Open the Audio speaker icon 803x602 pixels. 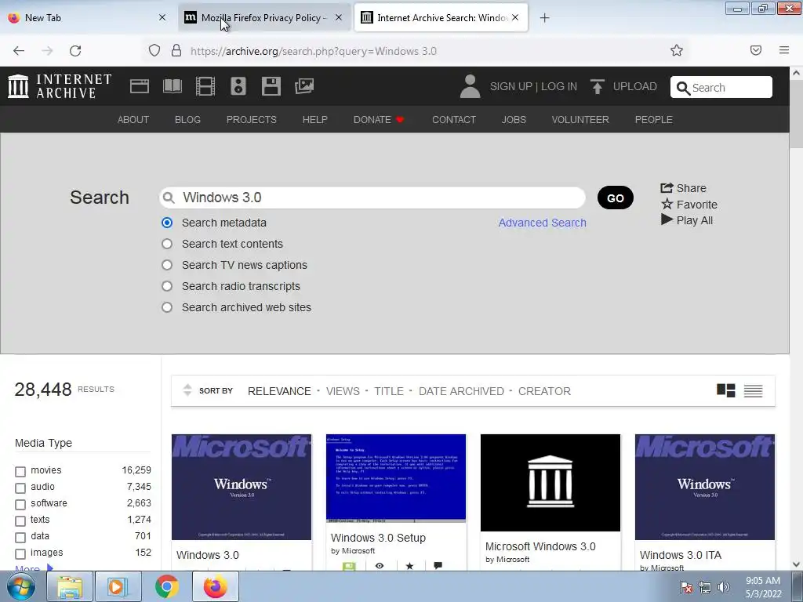(238, 86)
